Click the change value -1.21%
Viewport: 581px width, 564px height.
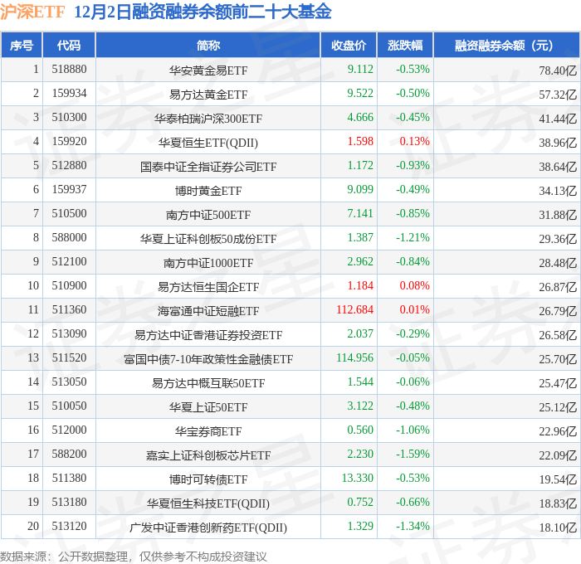point(413,238)
